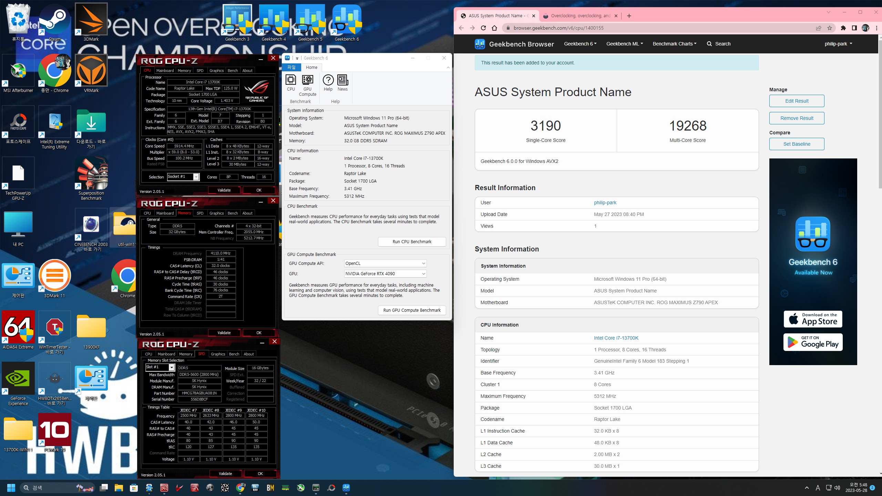The image size is (882, 496).
Task: Select the AIDA64 Extreme desktop icon
Action: click(18, 330)
